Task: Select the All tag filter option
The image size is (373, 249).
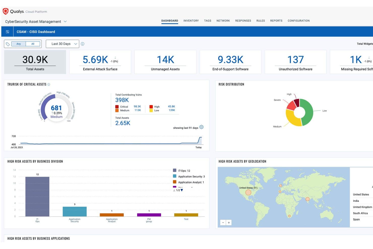Action: pyautogui.click(x=33, y=44)
